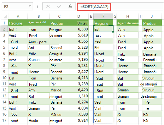Select column J header
The image size is (164, 125).
(x=152, y=16)
